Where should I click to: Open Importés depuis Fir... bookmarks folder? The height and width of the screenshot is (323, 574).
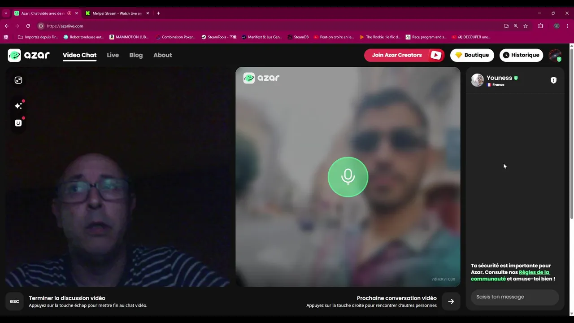point(38,37)
